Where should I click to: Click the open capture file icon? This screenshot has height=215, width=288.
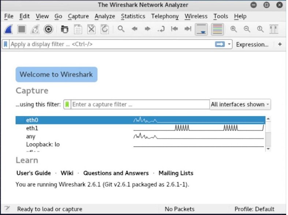pyautogui.click(x=64, y=29)
